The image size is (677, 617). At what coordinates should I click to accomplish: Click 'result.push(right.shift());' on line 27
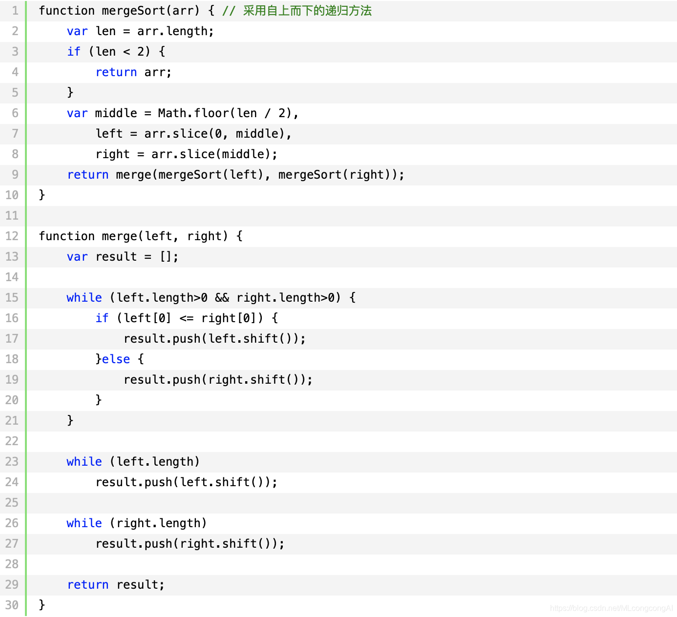click(x=190, y=544)
